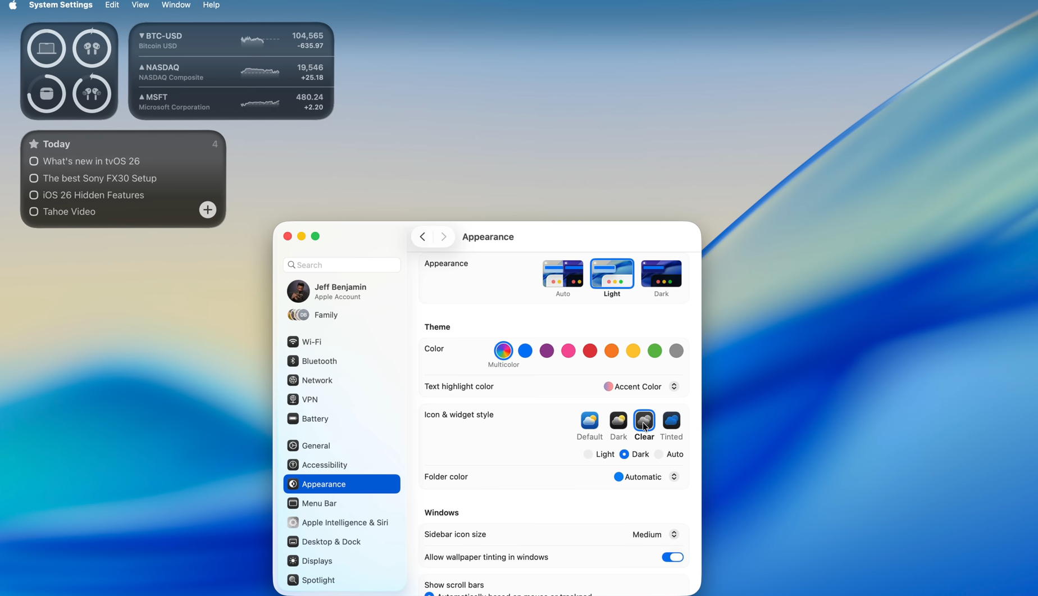Viewport: 1038px width, 596px height.
Task: Click the Bluetooth sidebar icon
Action: coord(293,361)
